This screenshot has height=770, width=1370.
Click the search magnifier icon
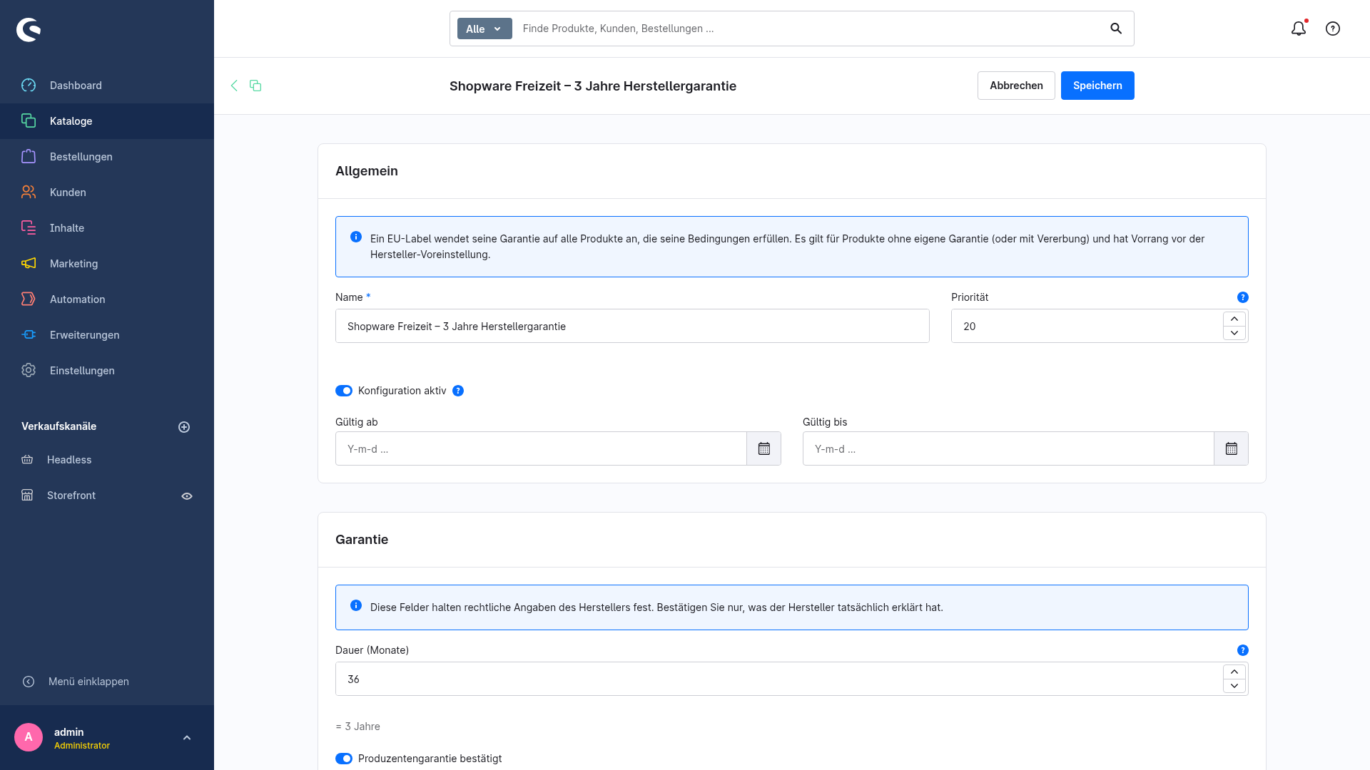click(1116, 29)
